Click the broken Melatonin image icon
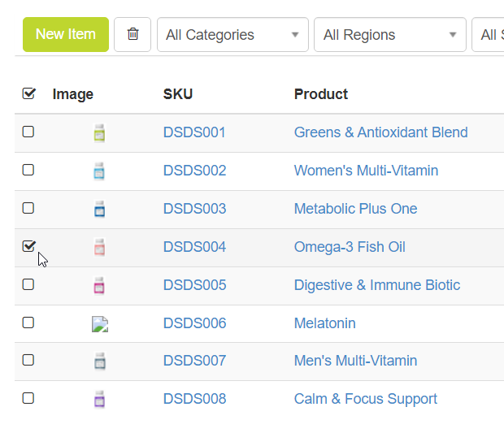This screenshot has width=504, height=433. click(x=100, y=324)
